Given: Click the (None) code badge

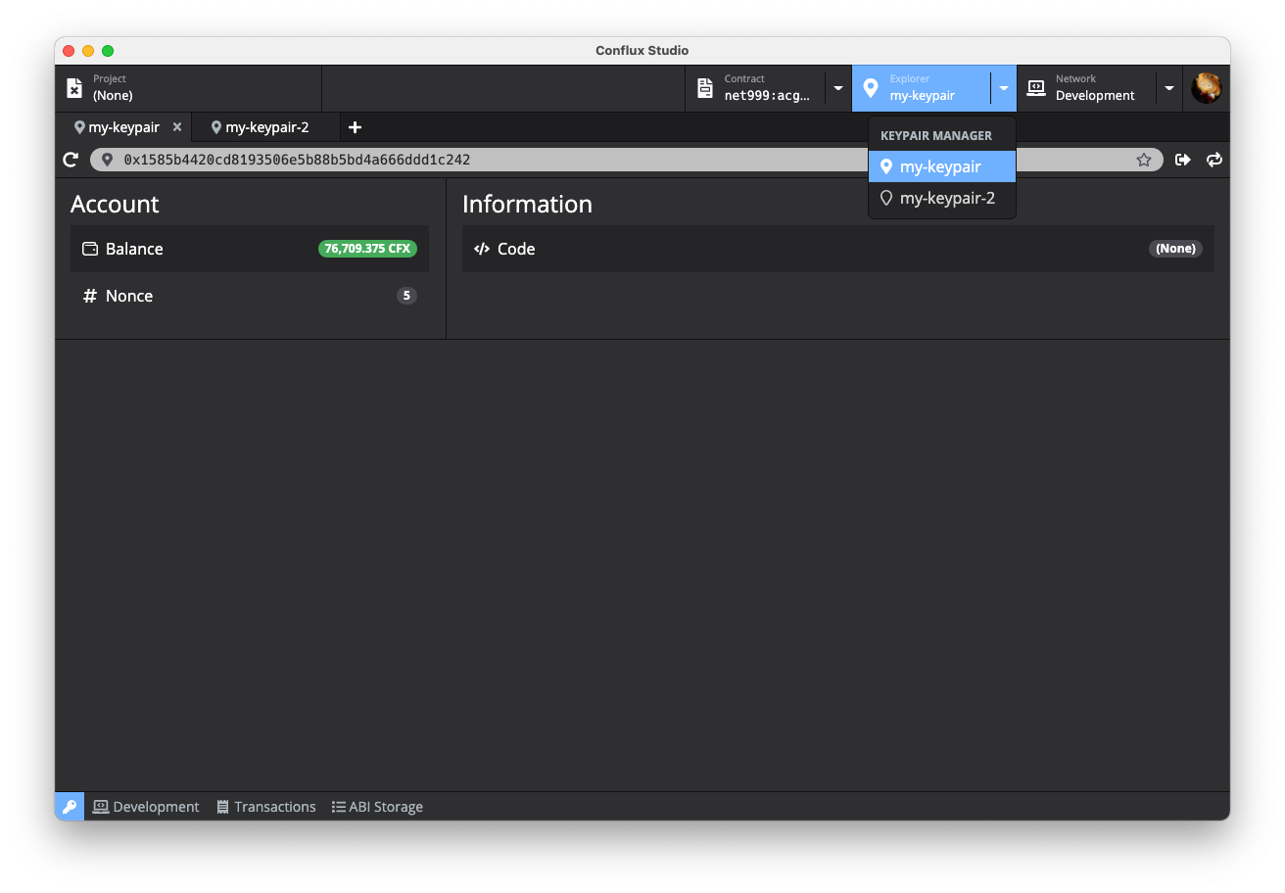Looking at the screenshot, I should click(x=1175, y=249).
